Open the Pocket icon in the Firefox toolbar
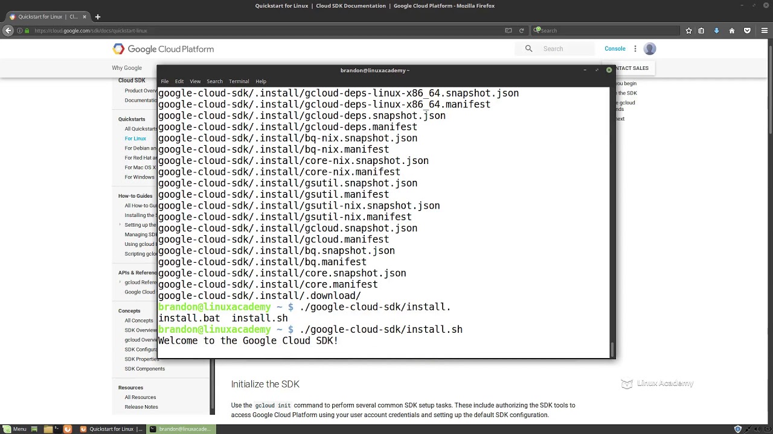 click(x=747, y=31)
